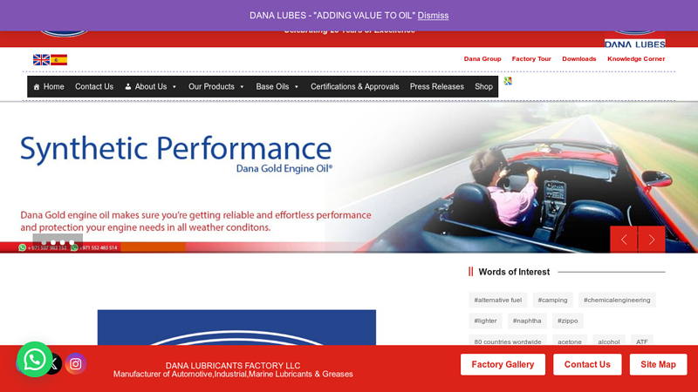Open the Our Products menu
The width and height of the screenshot is (698, 392).
[x=216, y=86]
